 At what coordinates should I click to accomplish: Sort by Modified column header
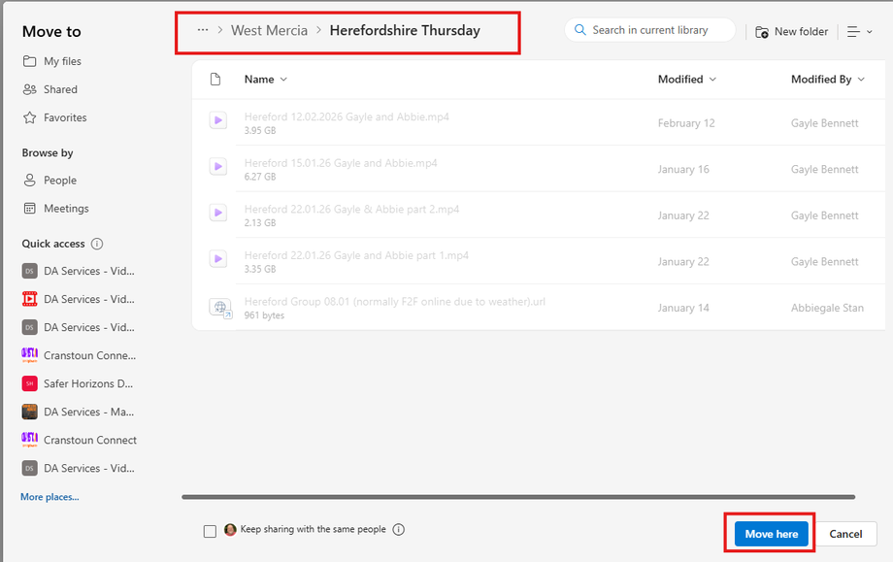687,80
